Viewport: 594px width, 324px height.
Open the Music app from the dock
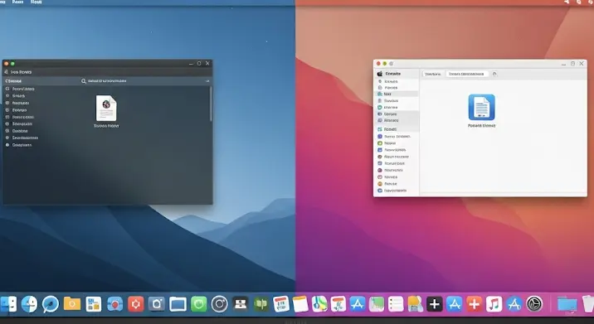(494, 304)
